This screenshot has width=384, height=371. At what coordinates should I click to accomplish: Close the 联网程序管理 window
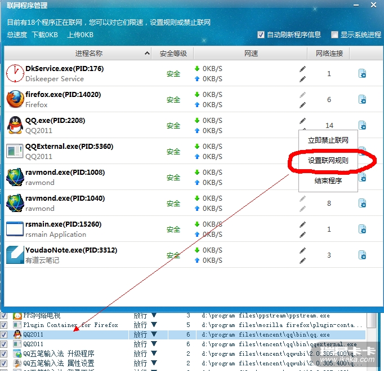(x=373, y=5)
